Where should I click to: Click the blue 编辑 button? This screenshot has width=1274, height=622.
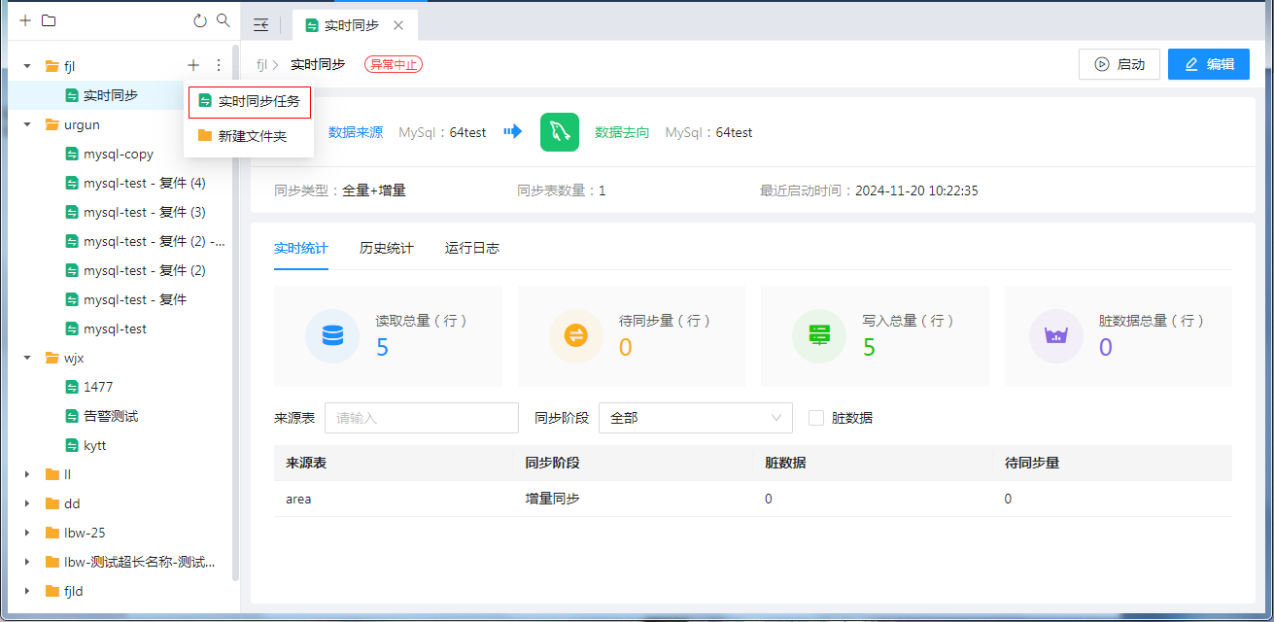pos(1208,64)
